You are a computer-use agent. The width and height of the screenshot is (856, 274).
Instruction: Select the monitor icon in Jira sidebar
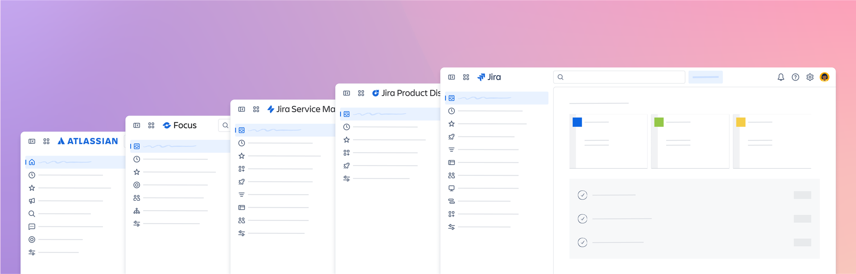point(452,189)
